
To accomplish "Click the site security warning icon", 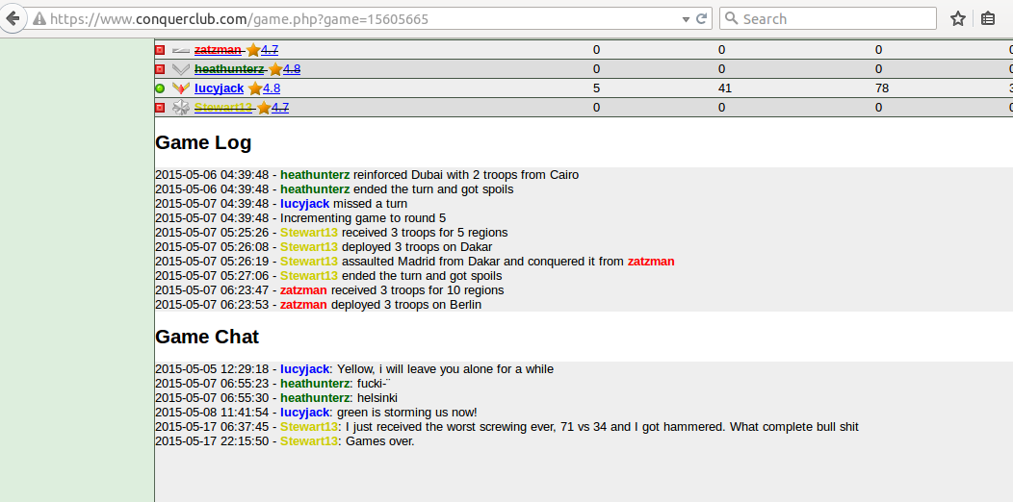I will click(x=39, y=19).
